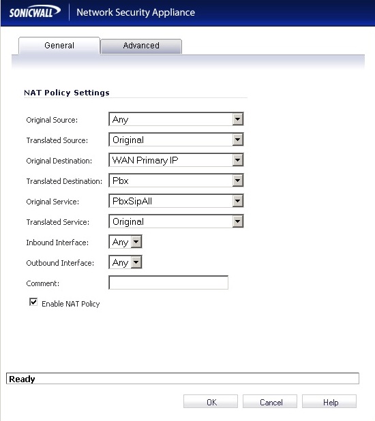The image size is (375, 421).
Task: Confirm settings with the OK button
Action: [x=211, y=401]
